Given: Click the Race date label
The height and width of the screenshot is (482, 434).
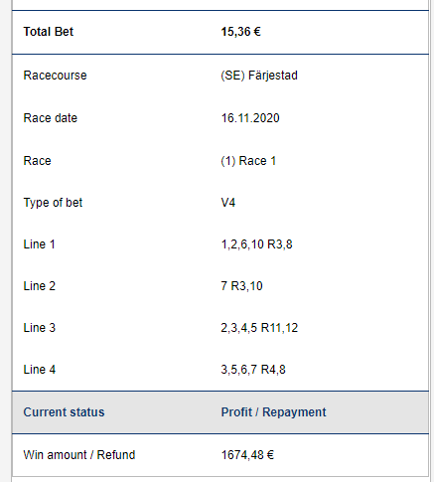Looking at the screenshot, I should [x=50, y=118].
